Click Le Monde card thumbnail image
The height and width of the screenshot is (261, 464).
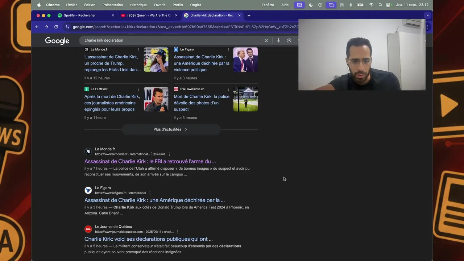click(156, 59)
